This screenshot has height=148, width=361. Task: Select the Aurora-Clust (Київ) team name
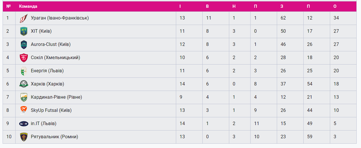pos(51,44)
